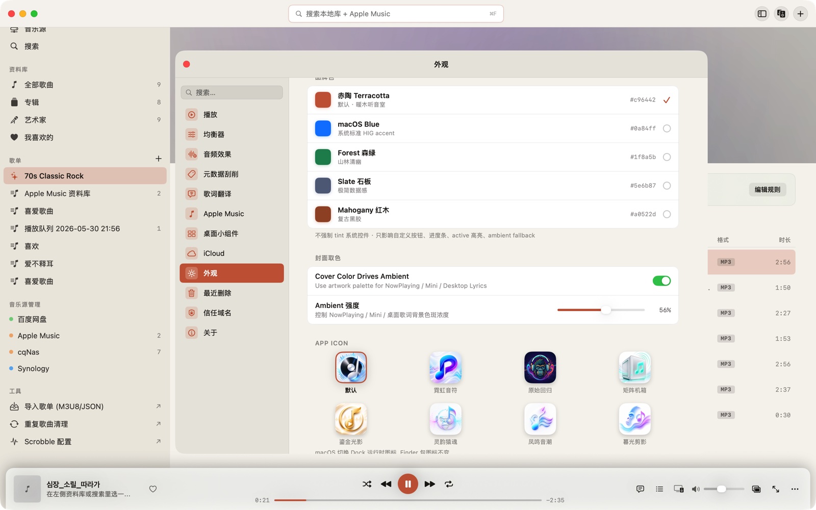
Task: Toggle repeat mode
Action: click(449, 484)
